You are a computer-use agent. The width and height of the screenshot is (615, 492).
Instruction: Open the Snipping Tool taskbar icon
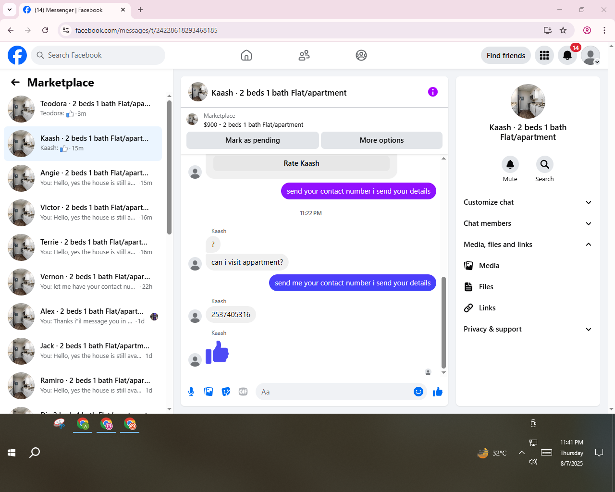coord(60,424)
